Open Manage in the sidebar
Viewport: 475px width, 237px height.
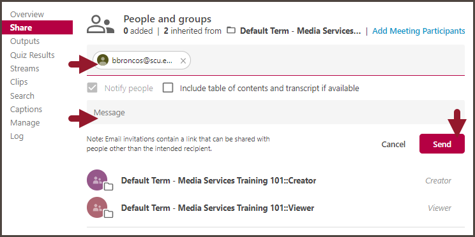pos(25,123)
